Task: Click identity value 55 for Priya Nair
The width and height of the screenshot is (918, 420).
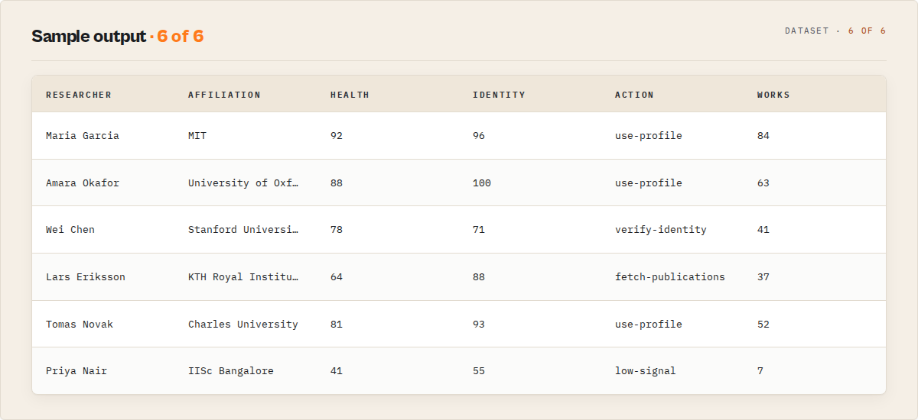Action: coord(479,371)
